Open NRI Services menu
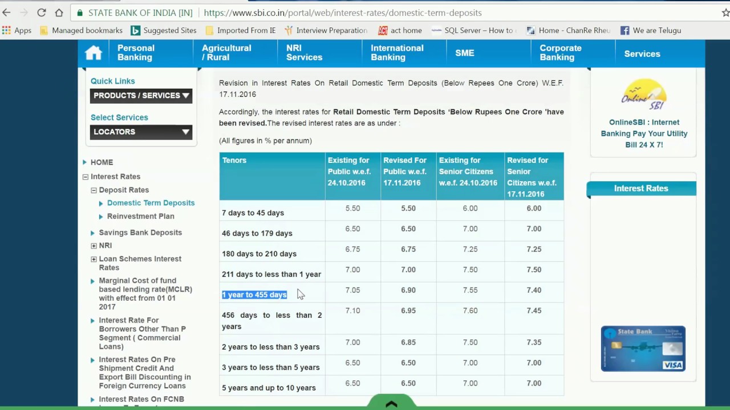This screenshot has width=730, height=410. [304, 53]
